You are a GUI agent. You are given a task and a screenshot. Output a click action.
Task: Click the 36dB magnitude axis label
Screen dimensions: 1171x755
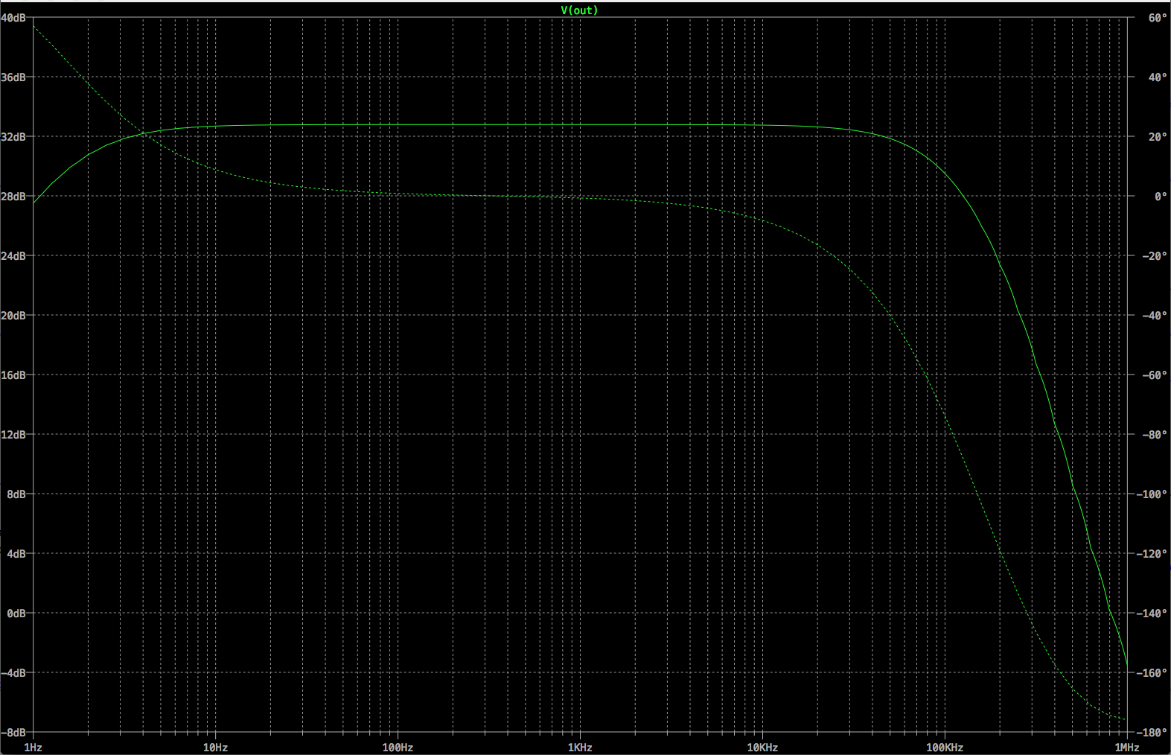coord(13,77)
